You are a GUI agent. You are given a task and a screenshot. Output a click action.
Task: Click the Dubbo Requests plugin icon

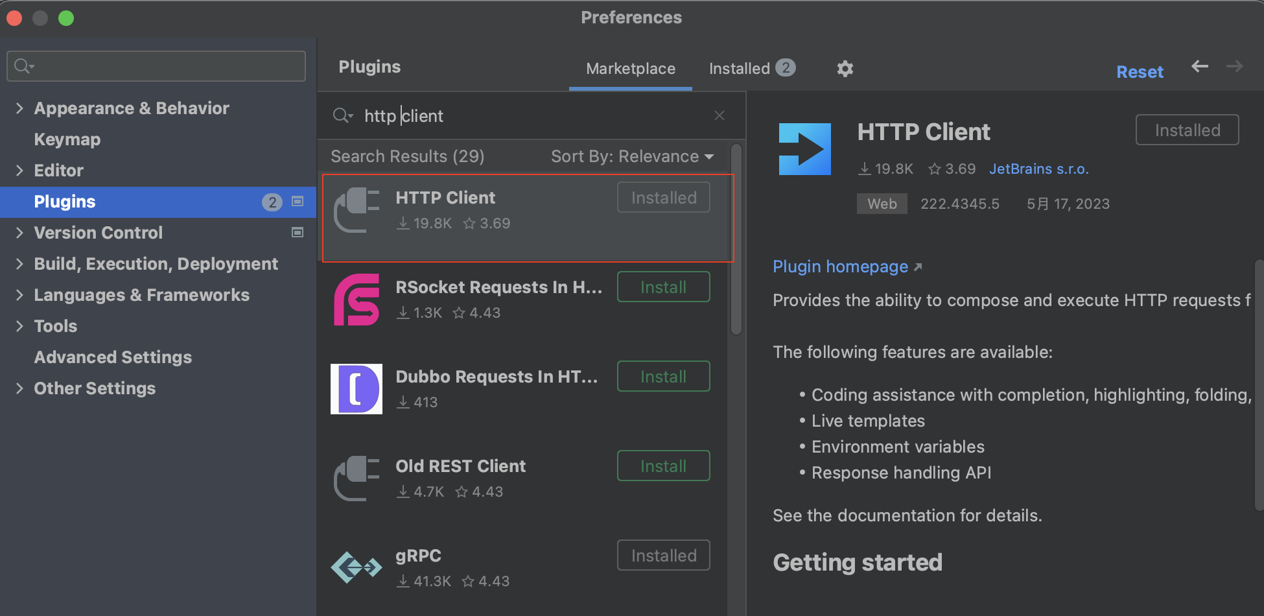357,389
